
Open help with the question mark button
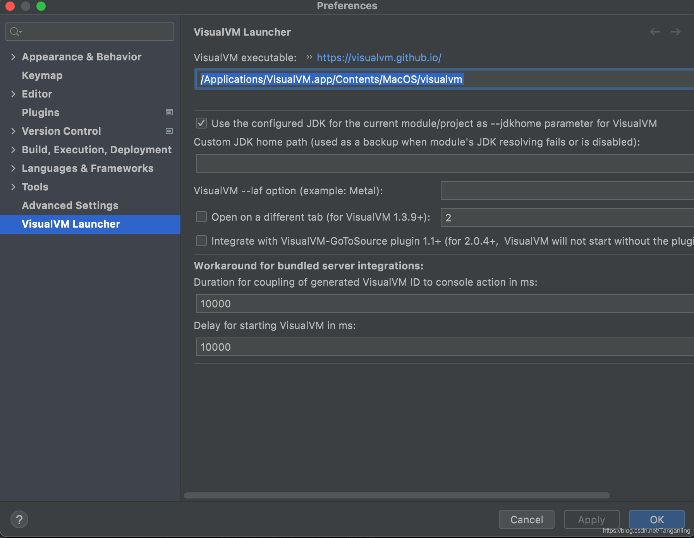pyautogui.click(x=19, y=519)
